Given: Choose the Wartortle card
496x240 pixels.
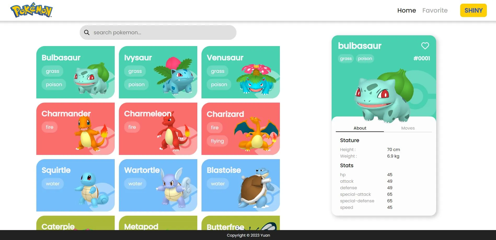Looking at the screenshot, I should point(158,185).
